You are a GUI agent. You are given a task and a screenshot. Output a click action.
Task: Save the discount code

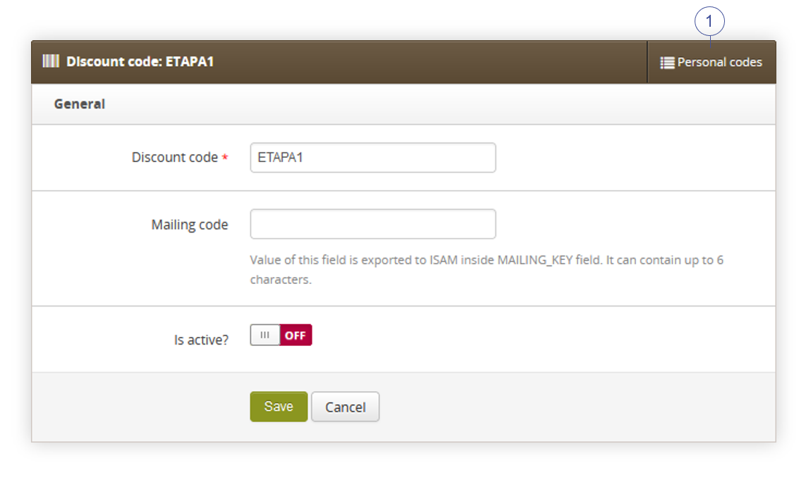click(x=279, y=407)
